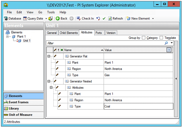182x127 pixels.
Task: Open the Unit of Measure section
Action: pyautogui.click(x=20, y=115)
